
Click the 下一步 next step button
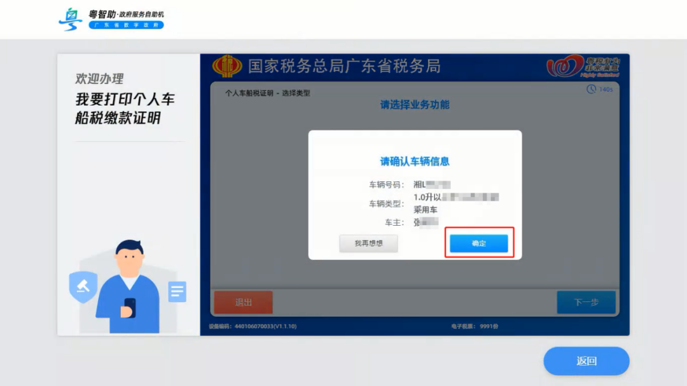[x=585, y=302]
